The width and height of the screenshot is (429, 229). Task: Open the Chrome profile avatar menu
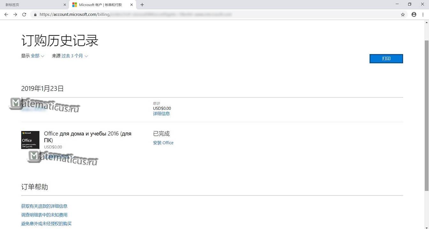[414, 14]
